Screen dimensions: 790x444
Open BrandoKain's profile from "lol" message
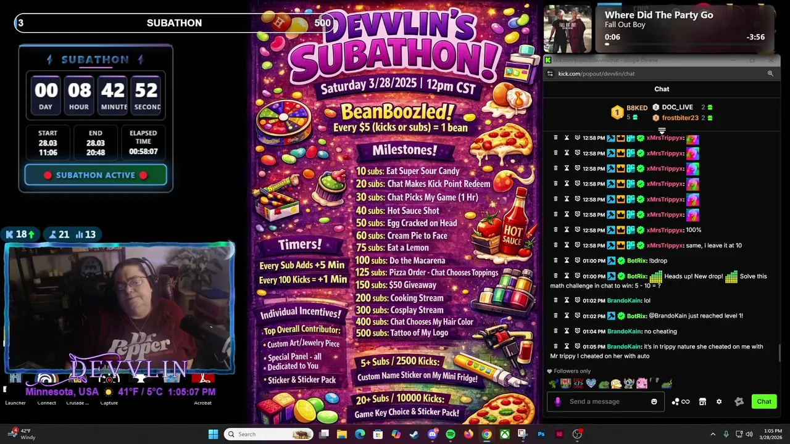(x=624, y=300)
